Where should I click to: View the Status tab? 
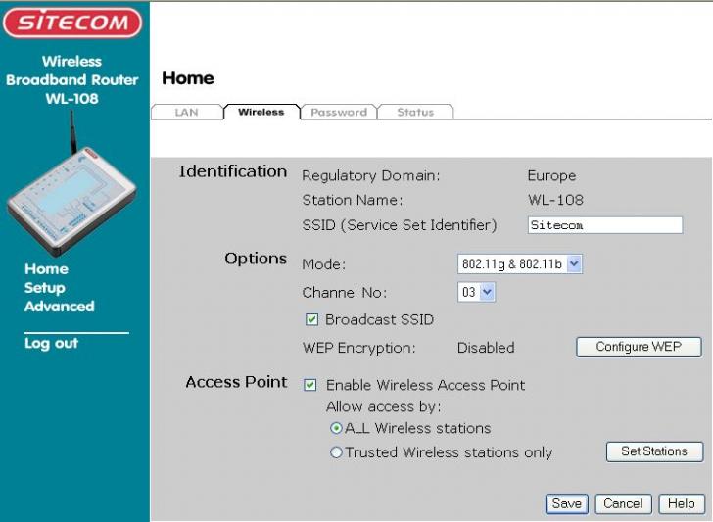tap(415, 113)
